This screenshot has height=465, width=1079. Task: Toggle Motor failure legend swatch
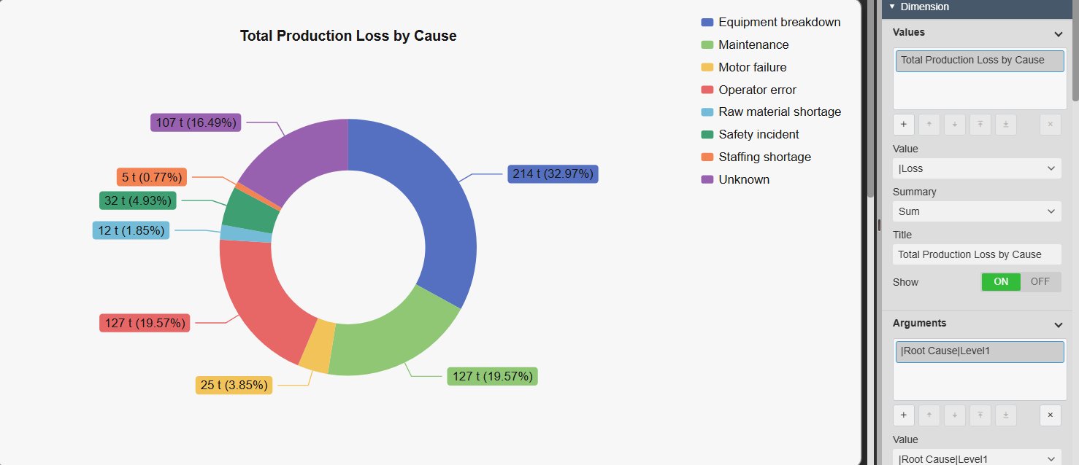point(707,68)
